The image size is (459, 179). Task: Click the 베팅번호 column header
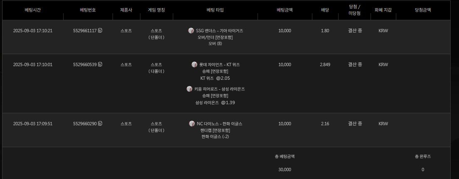[x=88, y=10]
